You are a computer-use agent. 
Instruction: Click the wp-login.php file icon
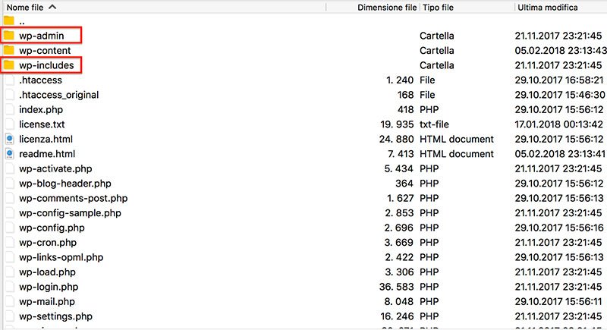click(10, 287)
